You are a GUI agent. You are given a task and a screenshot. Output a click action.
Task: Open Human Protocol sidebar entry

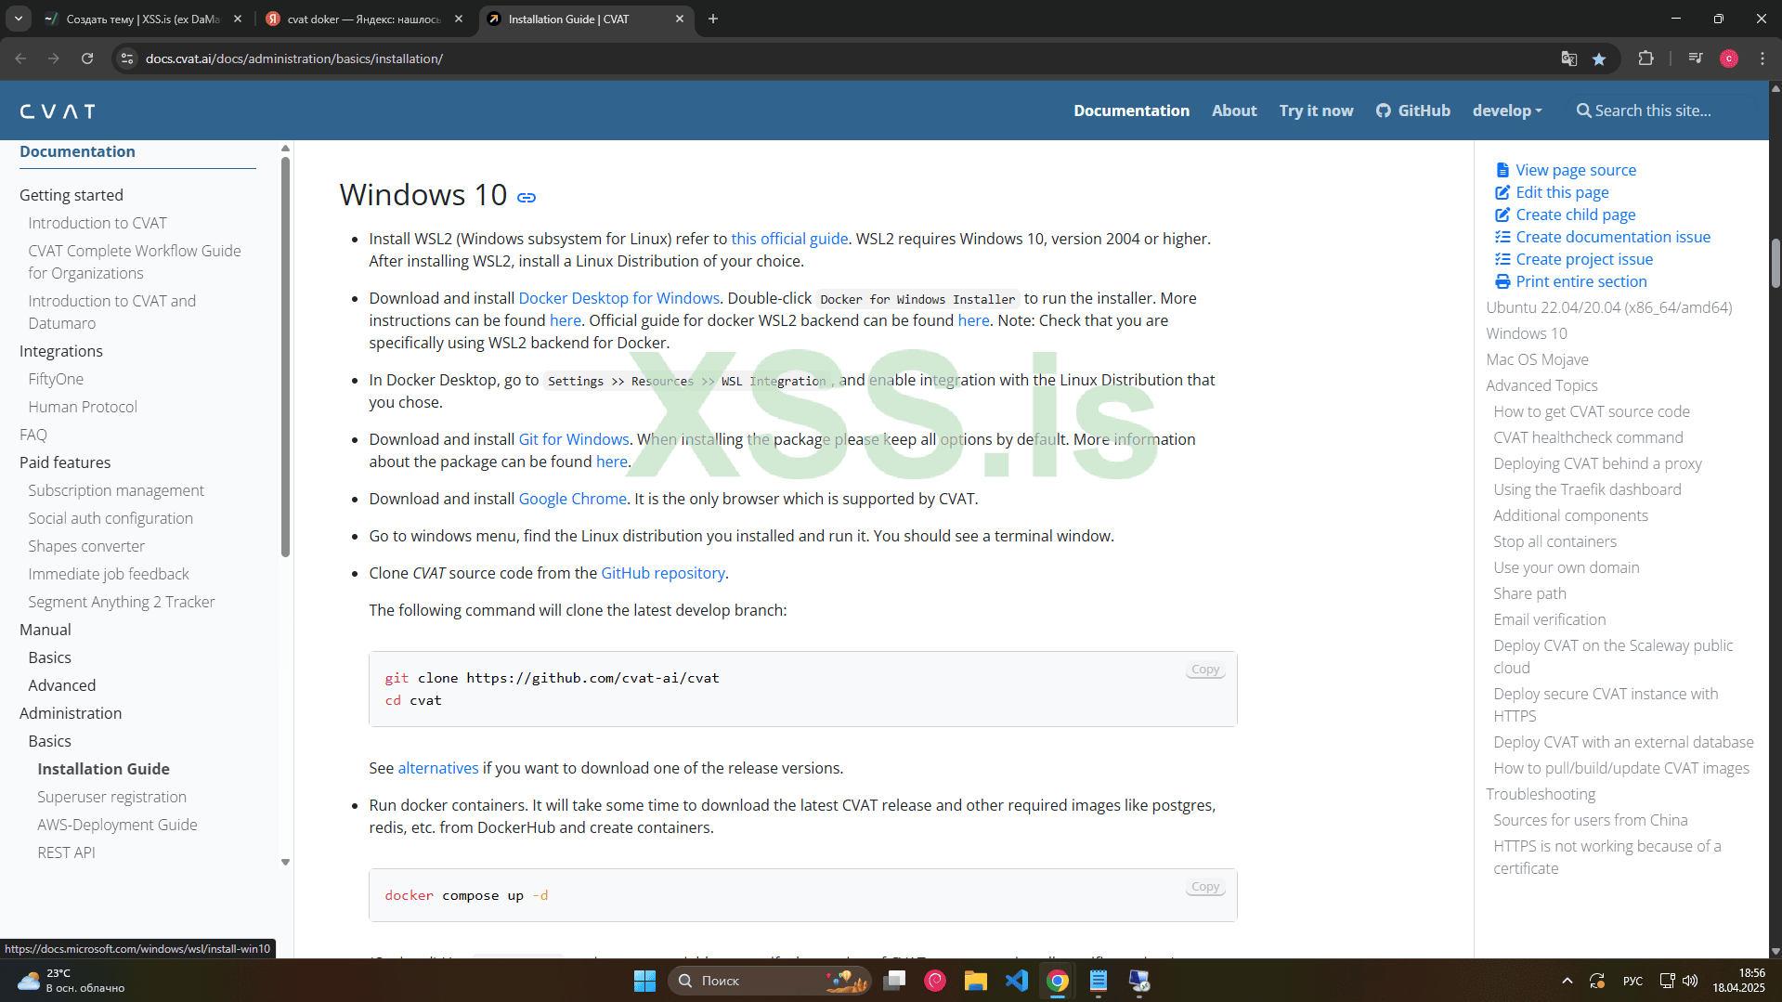tap(83, 407)
